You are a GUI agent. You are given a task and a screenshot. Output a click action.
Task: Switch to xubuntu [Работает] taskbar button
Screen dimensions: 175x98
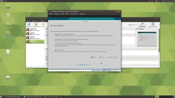click(x=54, y=97)
